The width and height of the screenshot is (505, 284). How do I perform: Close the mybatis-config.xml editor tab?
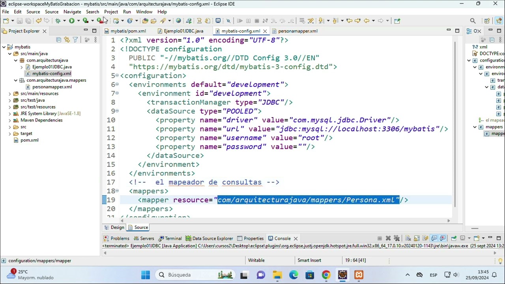coord(265,31)
